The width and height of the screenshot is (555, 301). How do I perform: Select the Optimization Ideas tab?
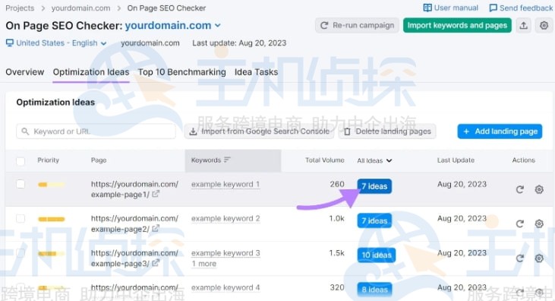coord(91,72)
